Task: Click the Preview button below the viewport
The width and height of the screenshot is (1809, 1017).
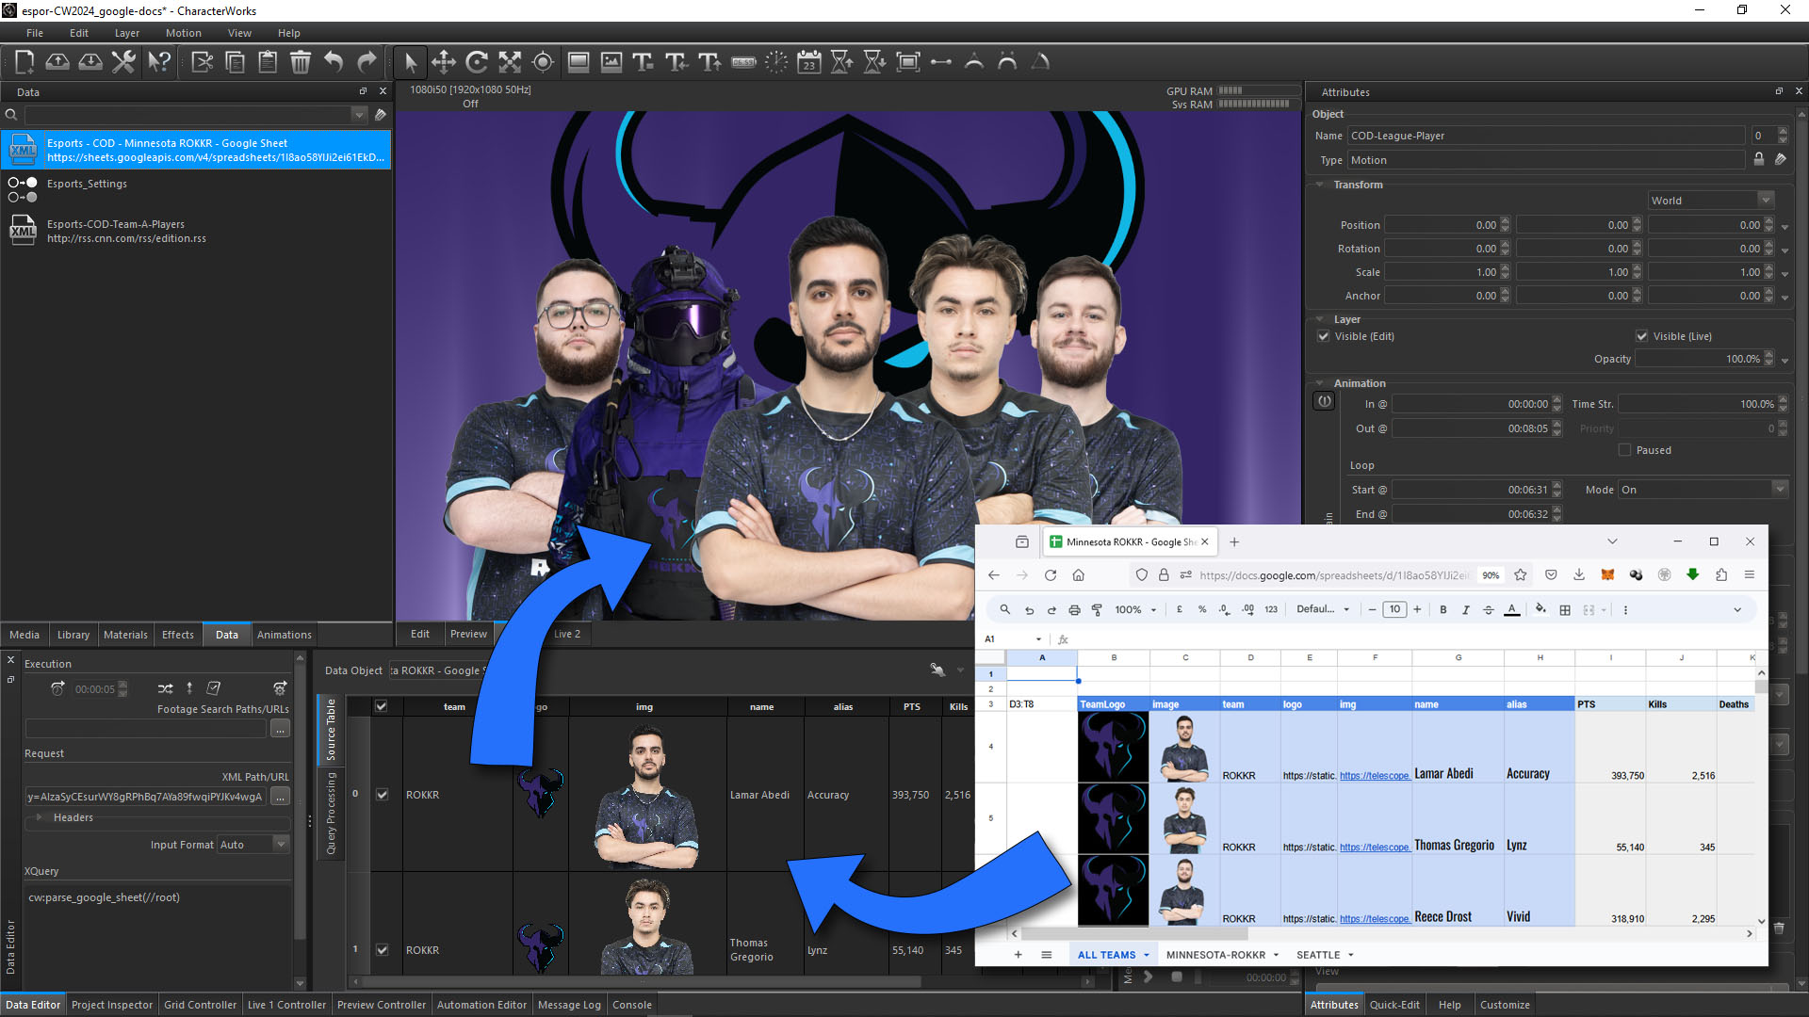Action: [468, 634]
